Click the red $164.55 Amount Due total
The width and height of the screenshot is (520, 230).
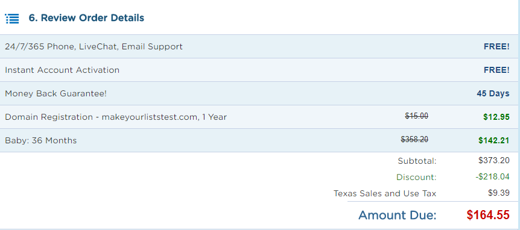pos(488,215)
